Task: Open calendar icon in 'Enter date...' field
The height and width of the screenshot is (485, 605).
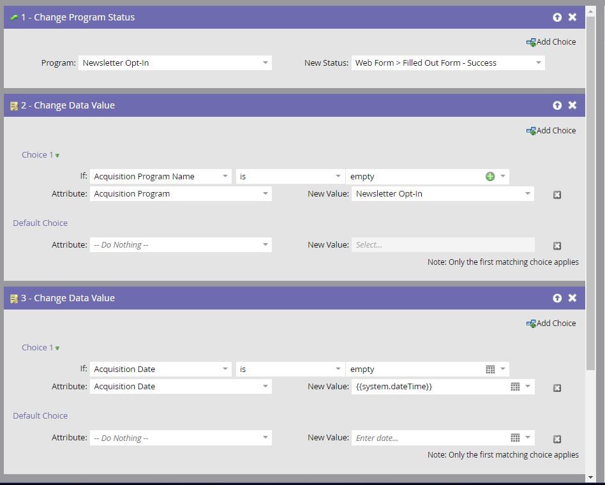Action: coord(515,438)
